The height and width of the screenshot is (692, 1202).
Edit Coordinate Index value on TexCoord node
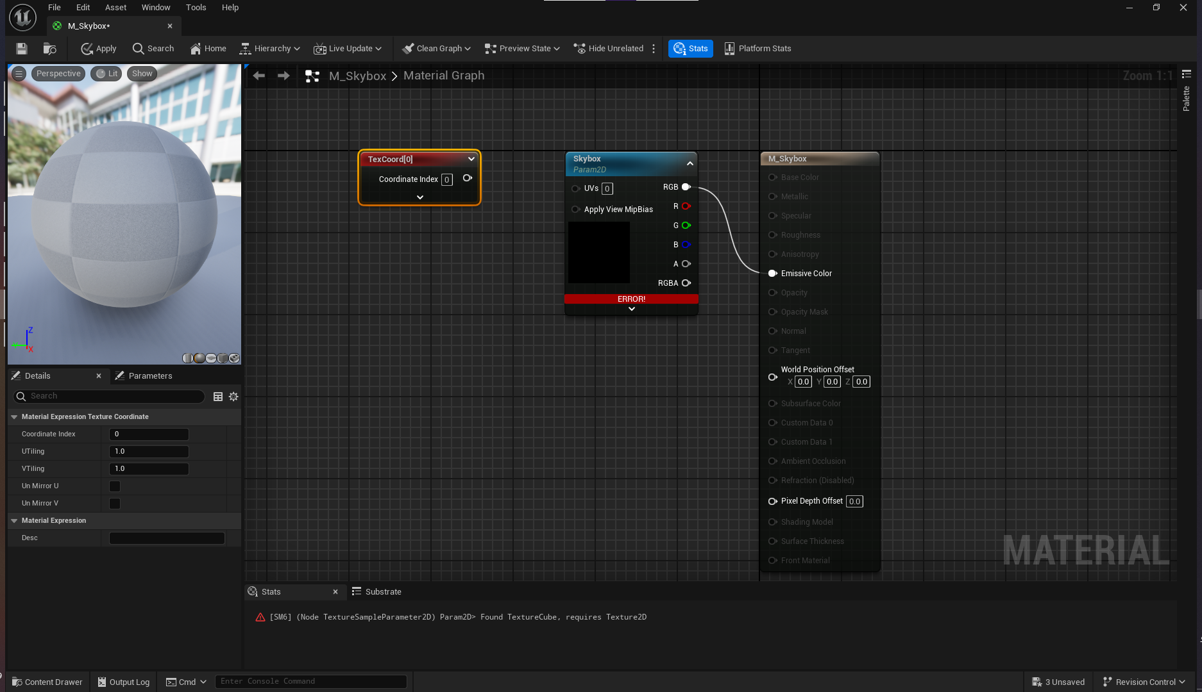pyautogui.click(x=447, y=179)
